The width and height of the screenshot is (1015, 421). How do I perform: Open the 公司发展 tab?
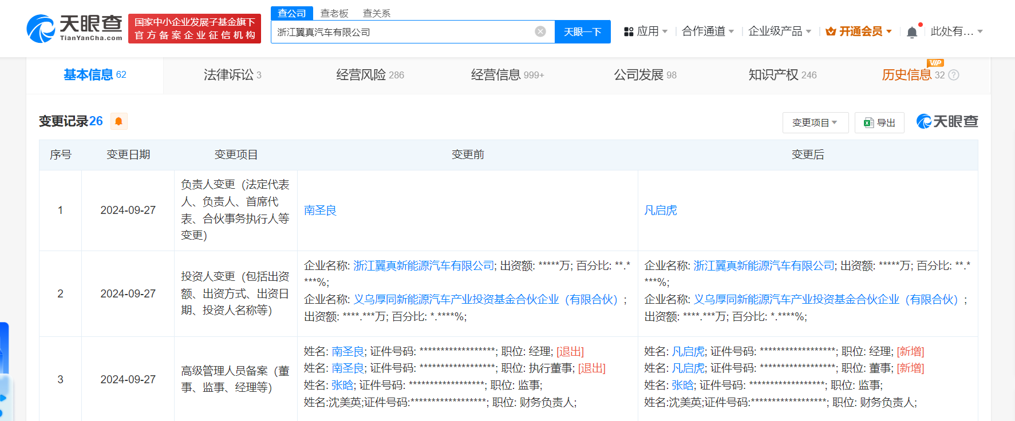(x=645, y=75)
